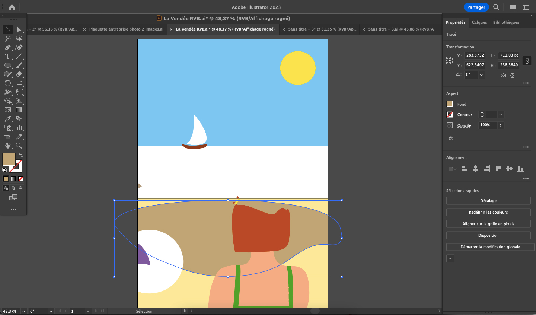
Task: Select the Type tool
Action: (x=7, y=57)
